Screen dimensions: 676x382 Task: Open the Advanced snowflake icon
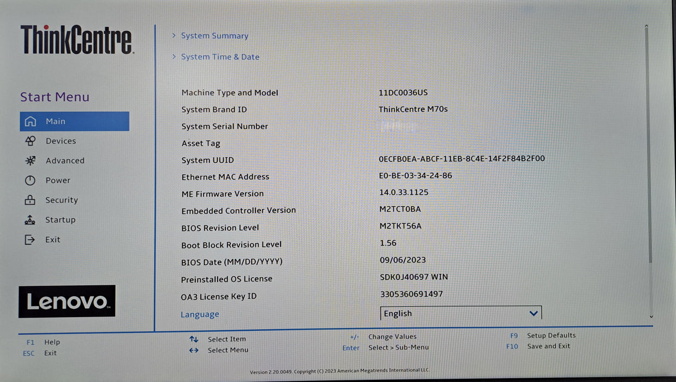[31, 160]
